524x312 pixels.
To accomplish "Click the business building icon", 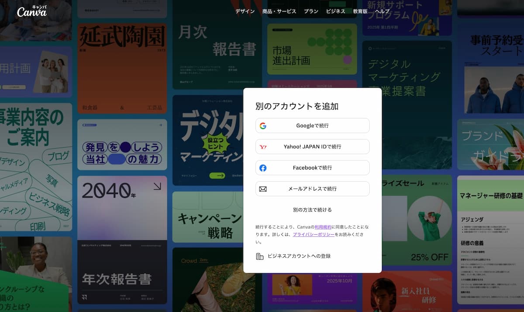I will [260, 256].
